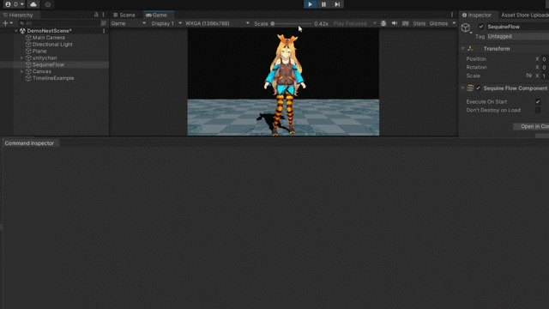Disable the Sequine Flow Component checkbox
Screen dimensions: 549x309
tap(479, 88)
